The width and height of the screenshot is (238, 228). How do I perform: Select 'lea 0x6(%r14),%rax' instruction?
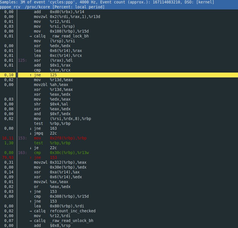coord(58,51)
